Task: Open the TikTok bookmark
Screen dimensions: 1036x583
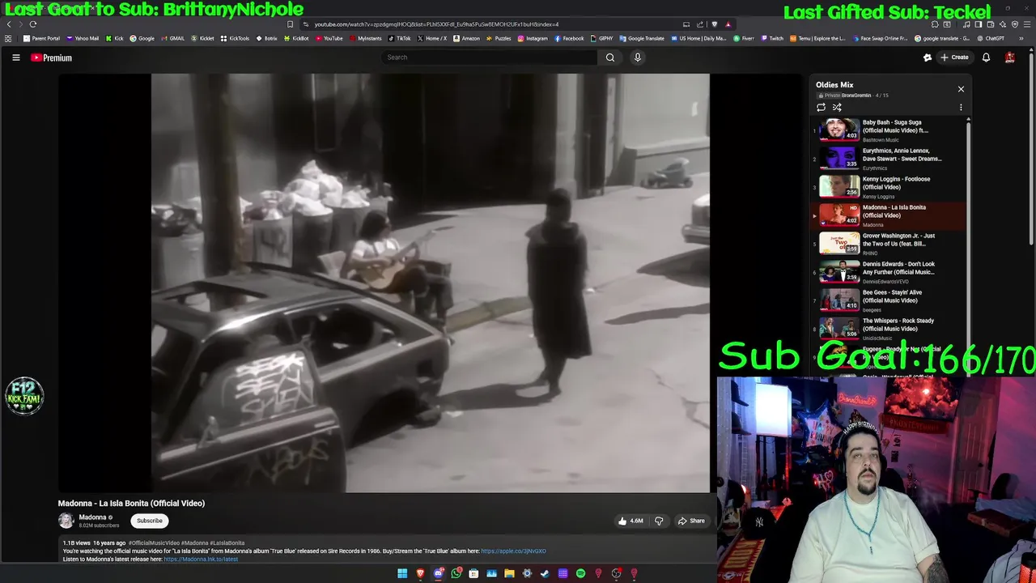Action: pyautogui.click(x=400, y=38)
